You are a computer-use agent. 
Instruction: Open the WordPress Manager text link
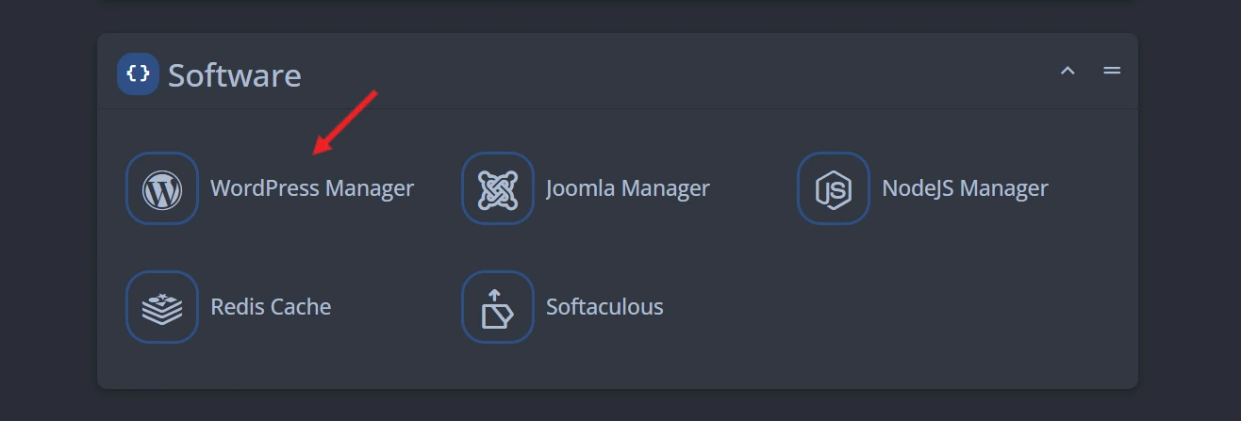pyautogui.click(x=312, y=188)
